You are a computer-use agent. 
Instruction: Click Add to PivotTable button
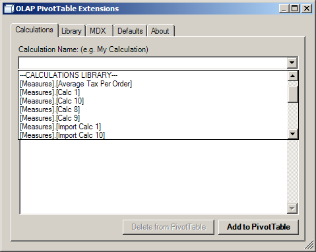pyautogui.click(x=259, y=227)
